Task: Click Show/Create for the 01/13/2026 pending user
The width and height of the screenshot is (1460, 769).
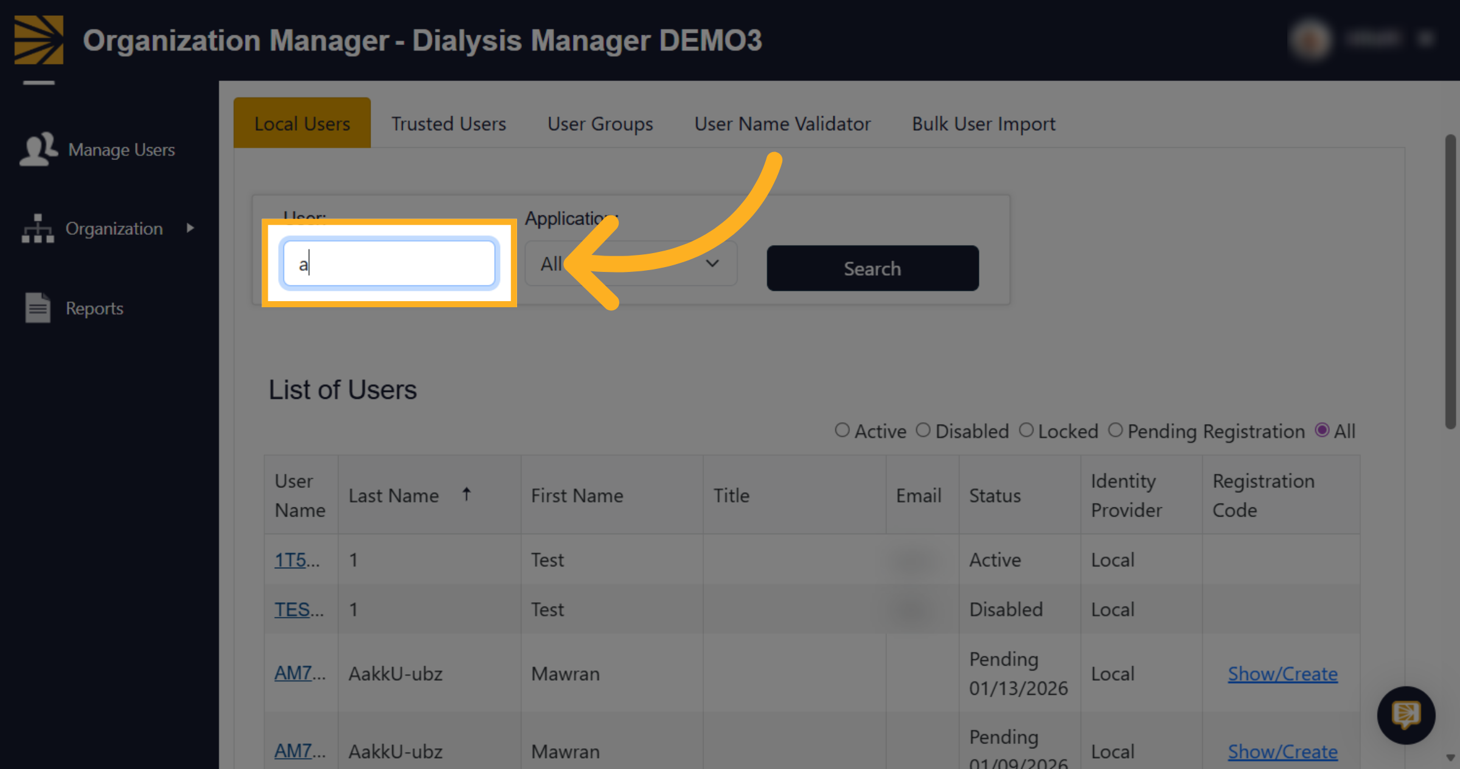Action: 1282,673
